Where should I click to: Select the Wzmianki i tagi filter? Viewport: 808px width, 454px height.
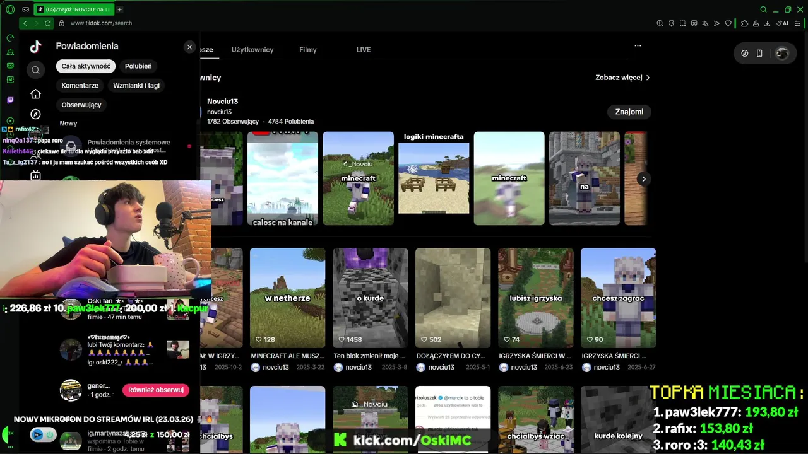click(136, 86)
